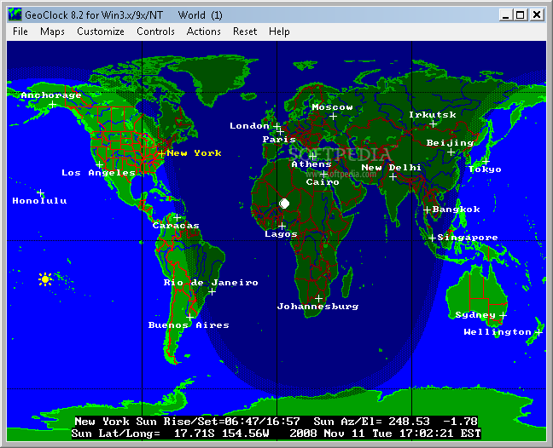Click the Beijing cross marker
553x448 pixels.
point(451,152)
